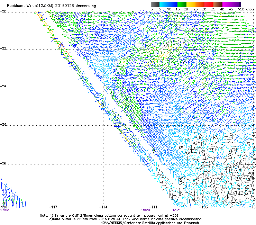Click the -20 latitude axis label
Screen dimensions: 256x225
(x=3, y=11)
